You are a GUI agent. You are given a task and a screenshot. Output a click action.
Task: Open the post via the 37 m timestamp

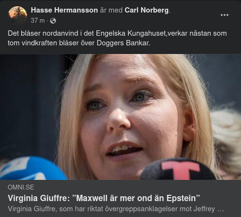[x=38, y=21]
